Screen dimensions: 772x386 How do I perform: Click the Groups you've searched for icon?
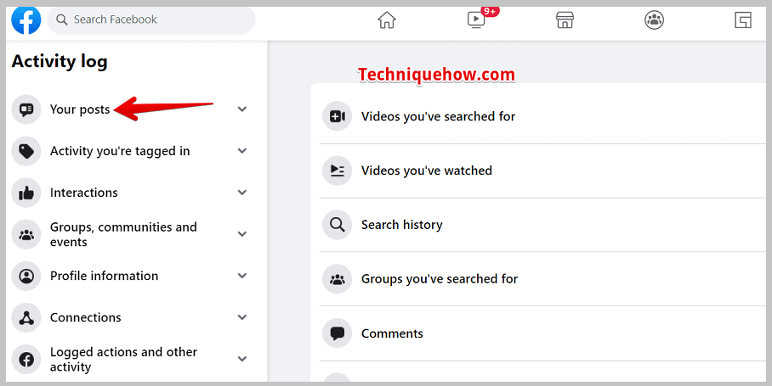pos(337,279)
